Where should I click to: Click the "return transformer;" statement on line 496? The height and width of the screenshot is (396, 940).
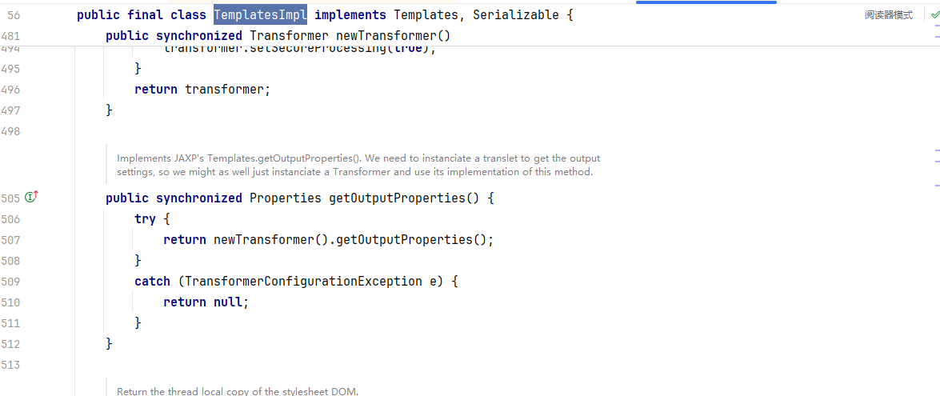point(202,90)
